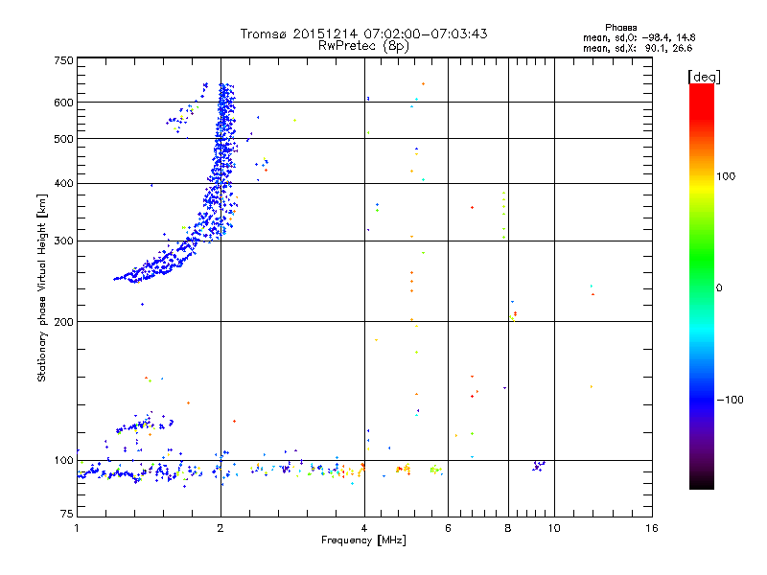Pick the black bottom of the phase colorbar
The image size is (767, 575).
702,482
